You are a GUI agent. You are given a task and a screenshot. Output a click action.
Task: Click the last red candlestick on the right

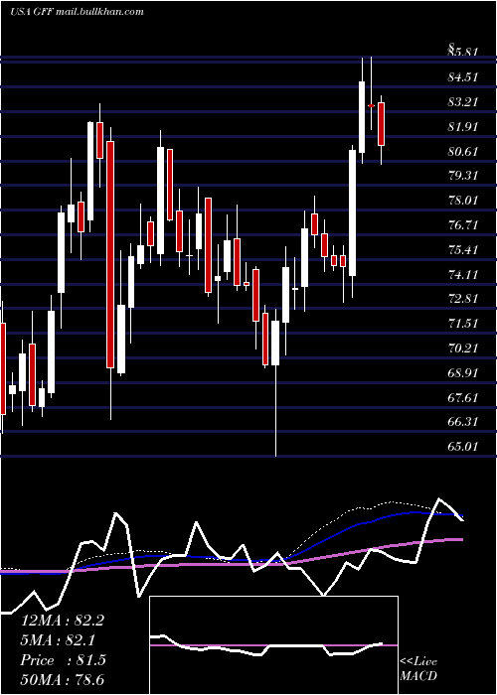click(381, 124)
